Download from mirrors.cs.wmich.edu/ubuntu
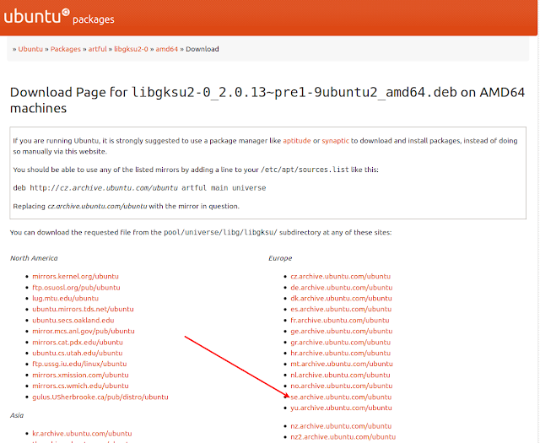This screenshot has width=540, height=443. [80, 386]
